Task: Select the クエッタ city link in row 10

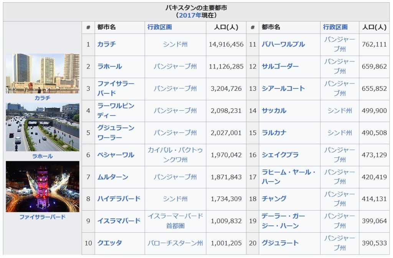Action: coord(109,243)
